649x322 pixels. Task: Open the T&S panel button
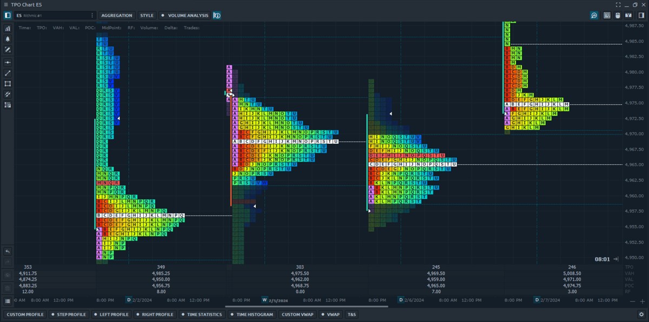point(352,314)
